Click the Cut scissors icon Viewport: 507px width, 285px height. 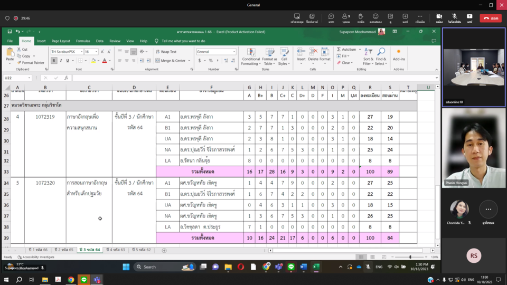tap(19, 50)
